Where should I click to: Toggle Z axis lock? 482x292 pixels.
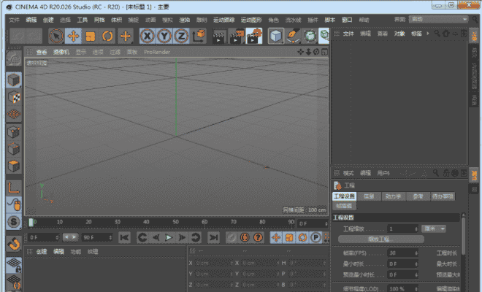coord(180,36)
